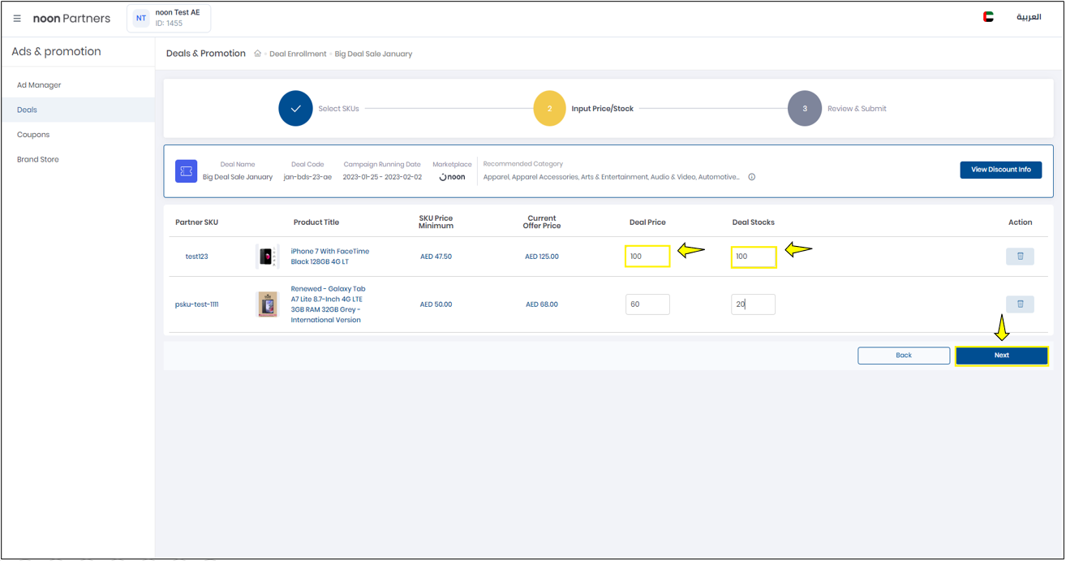
Task: Click the home icon in breadcrumb
Action: click(x=258, y=54)
